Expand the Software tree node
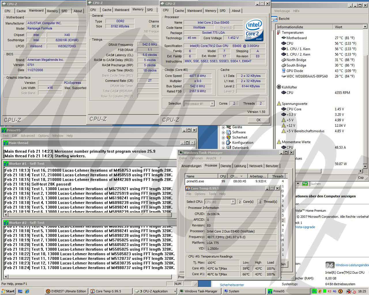This screenshot has height=295, width=369. point(223,132)
